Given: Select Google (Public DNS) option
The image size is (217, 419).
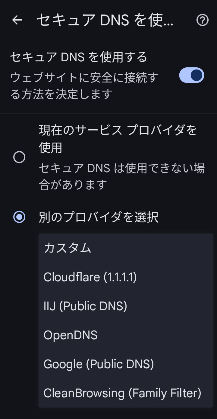Looking at the screenshot, I should click(99, 364).
